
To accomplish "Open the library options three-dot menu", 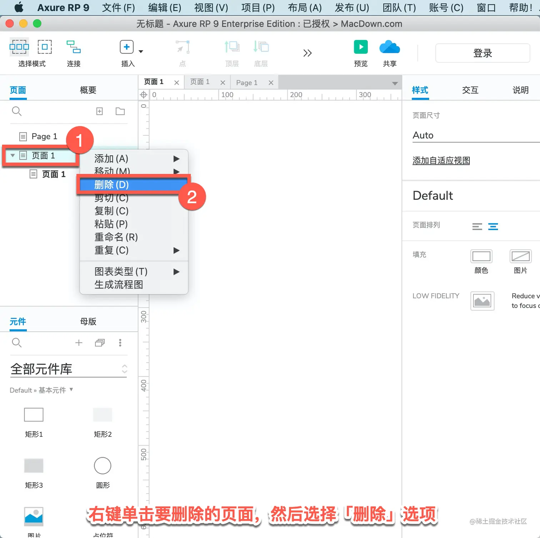I will 120,343.
